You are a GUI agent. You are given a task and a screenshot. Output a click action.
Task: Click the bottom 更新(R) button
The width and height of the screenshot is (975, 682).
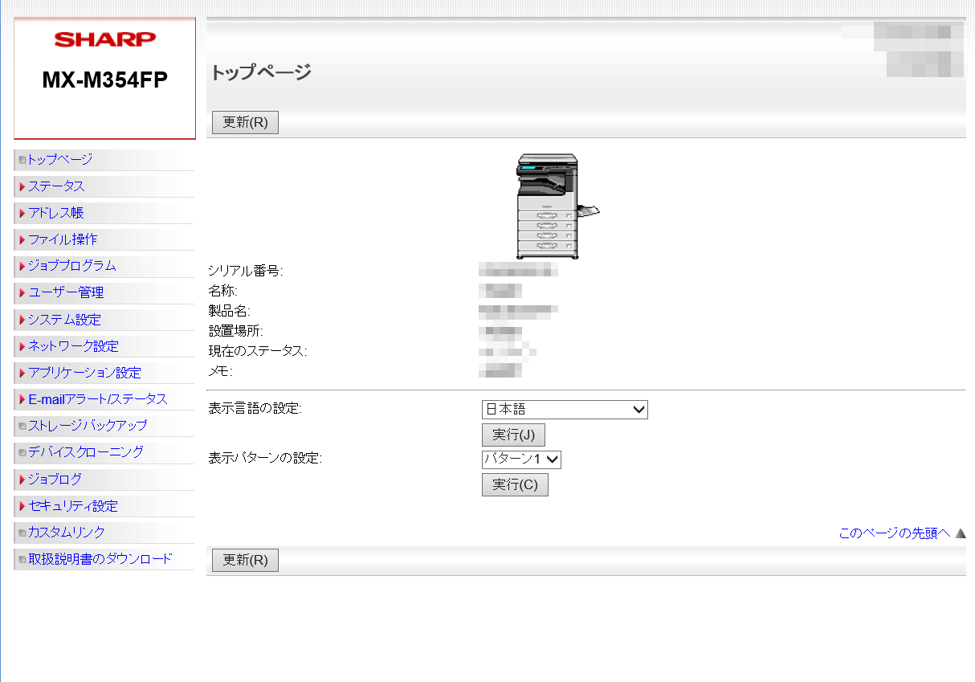point(245,561)
